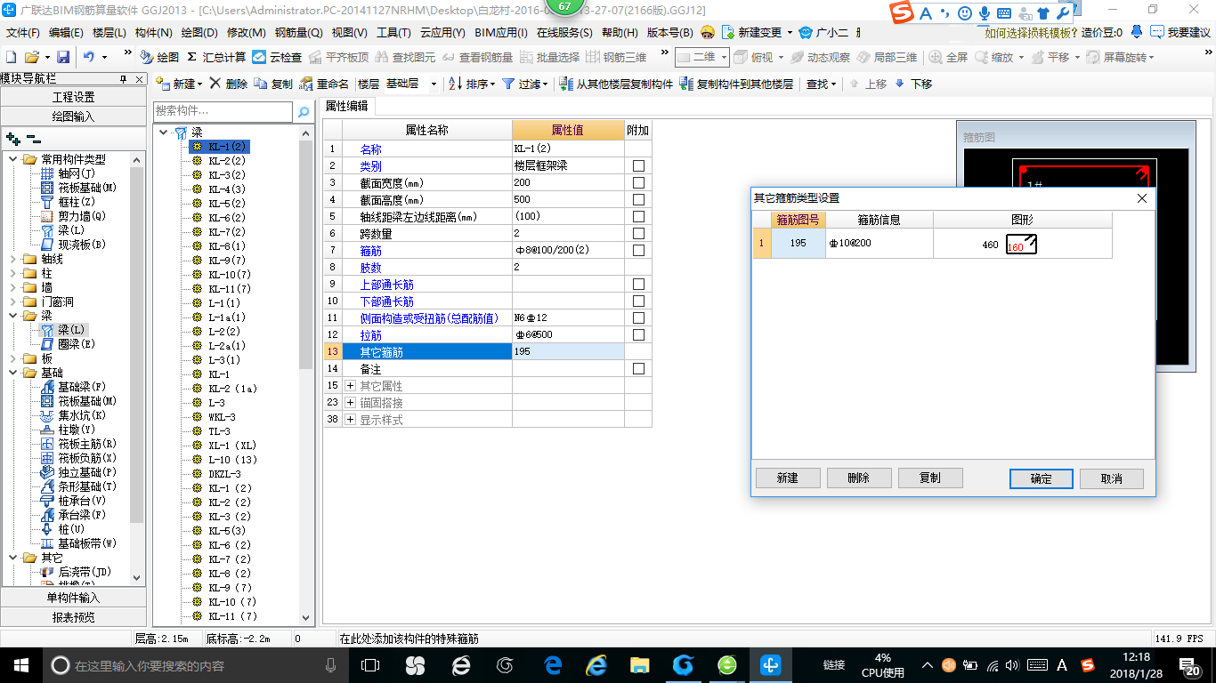Open the 工具(T) menu
Viewport: 1216px width, 683px height.
click(x=393, y=32)
